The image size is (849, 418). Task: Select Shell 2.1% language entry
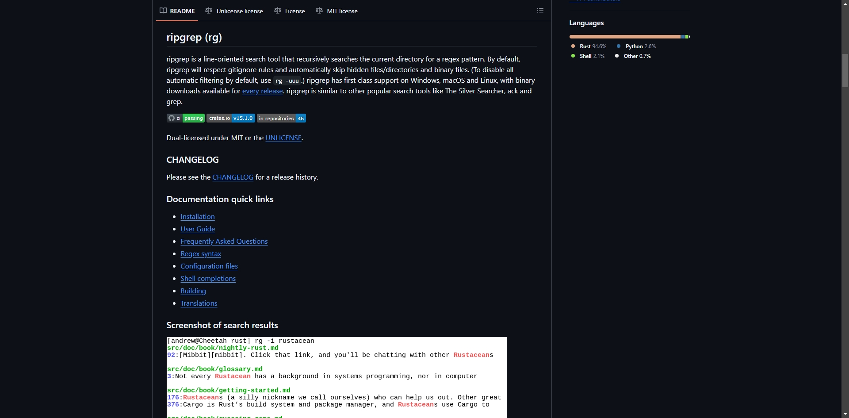(588, 56)
